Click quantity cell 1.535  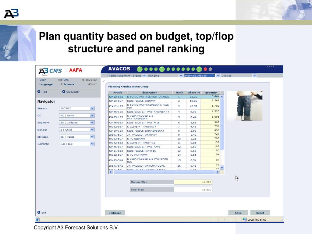click(210, 112)
